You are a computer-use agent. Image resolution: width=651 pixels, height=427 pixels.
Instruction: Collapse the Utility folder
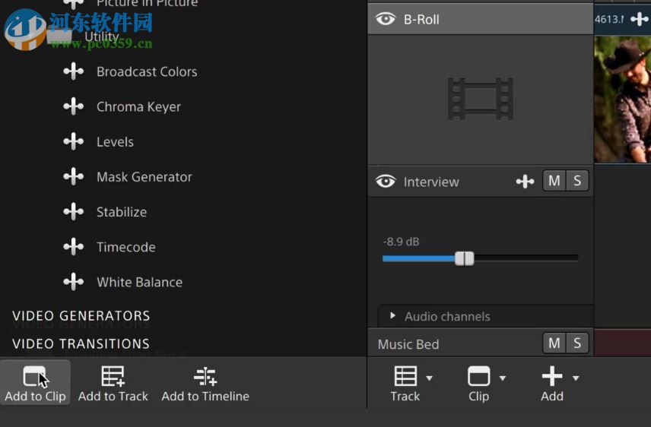pos(59,36)
